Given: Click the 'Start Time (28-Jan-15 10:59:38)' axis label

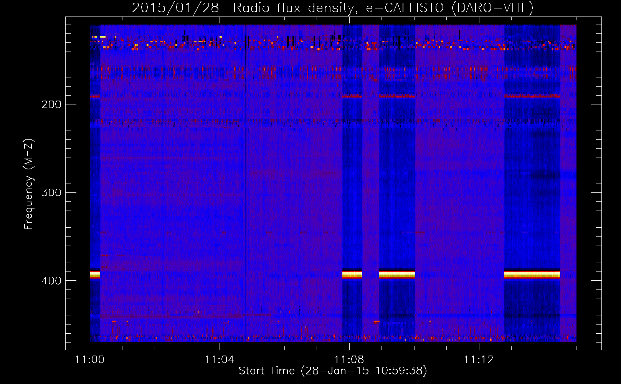Looking at the screenshot, I should [333, 371].
